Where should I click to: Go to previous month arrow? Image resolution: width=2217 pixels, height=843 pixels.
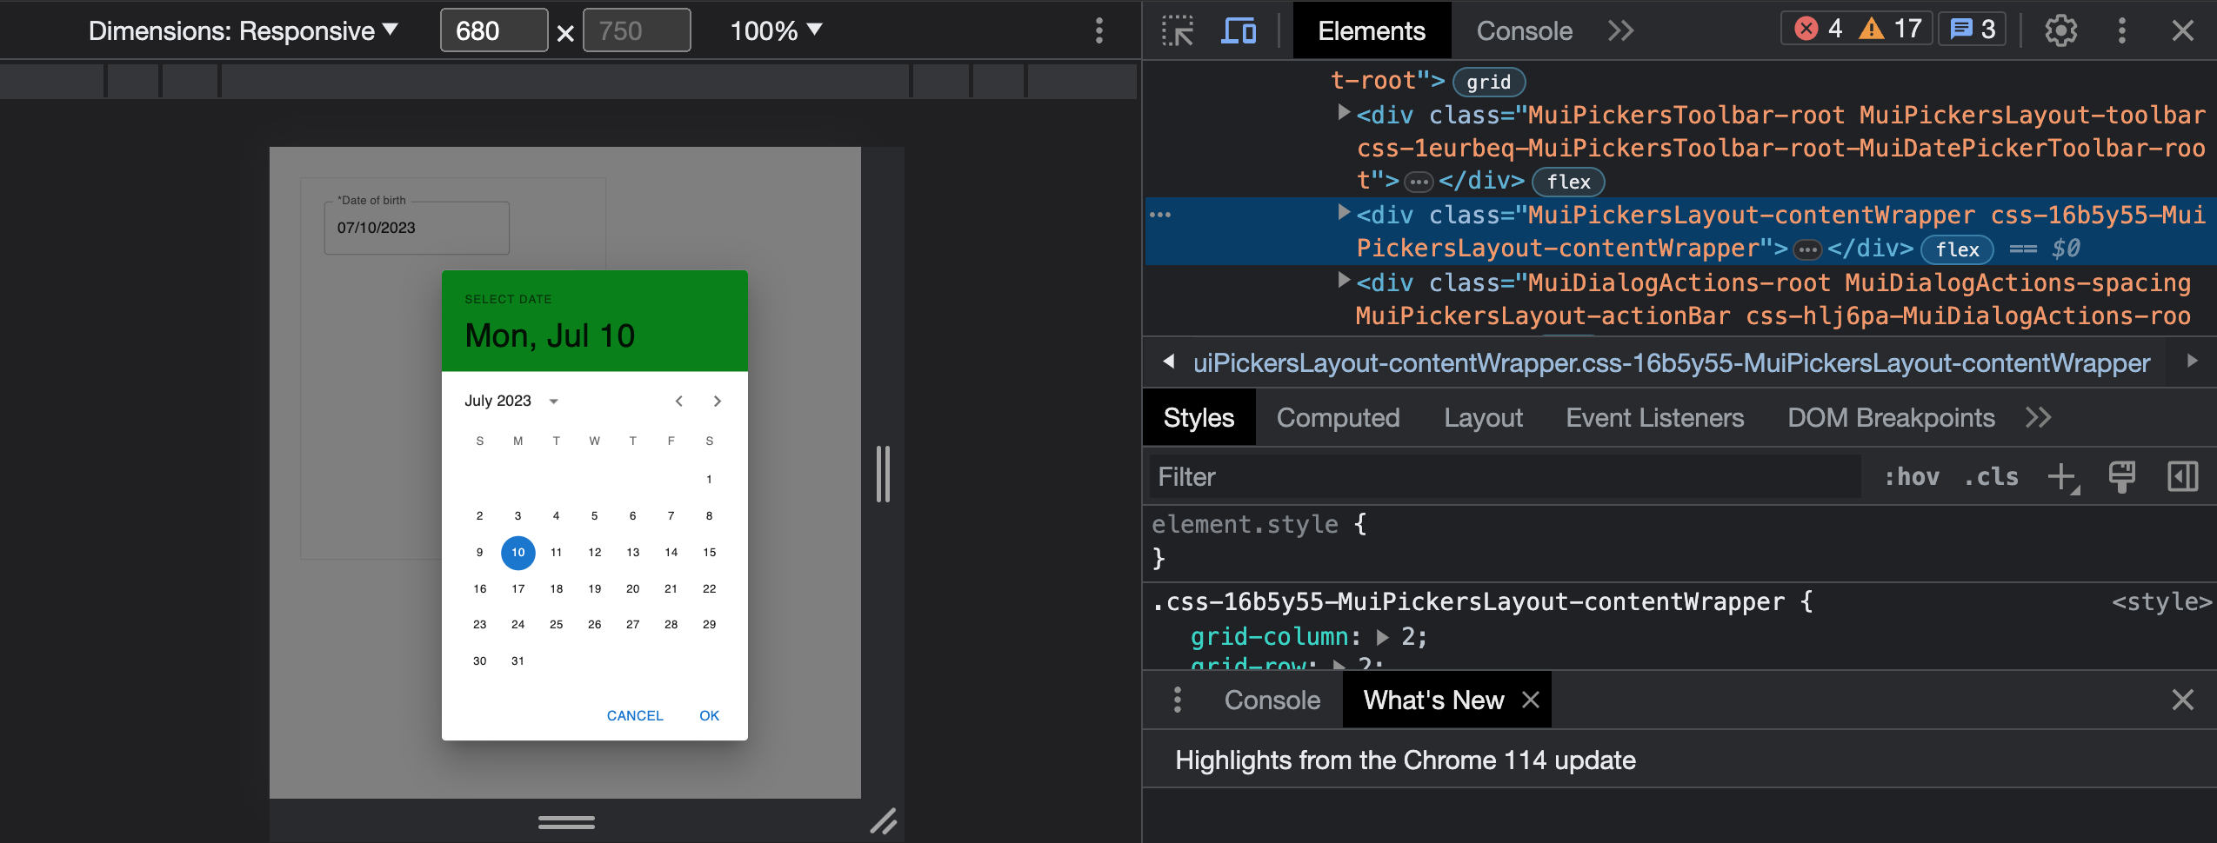(678, 401)
